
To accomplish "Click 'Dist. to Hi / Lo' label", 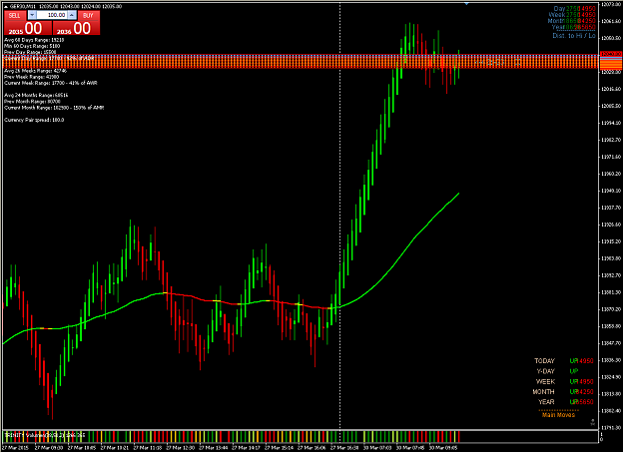I will pos(574,36).
